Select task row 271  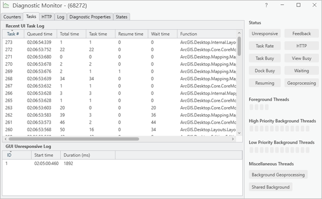click(119, 56)
